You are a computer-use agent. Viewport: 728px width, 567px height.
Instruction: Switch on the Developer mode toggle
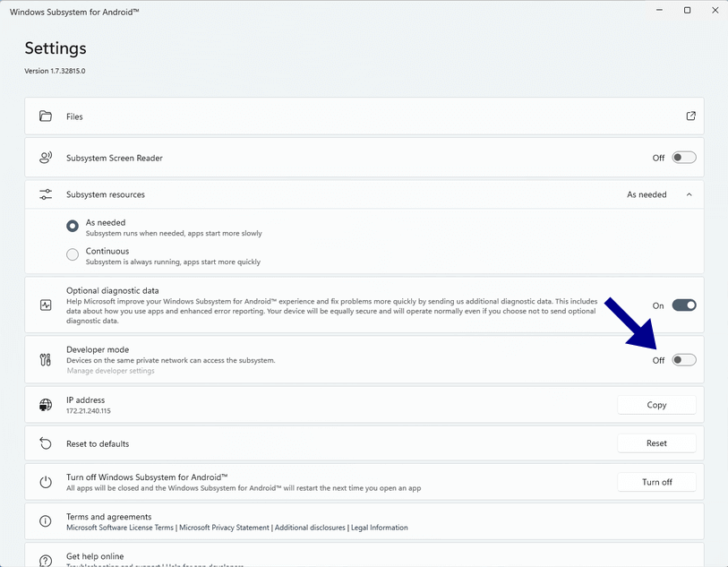[x=684, y=360]
